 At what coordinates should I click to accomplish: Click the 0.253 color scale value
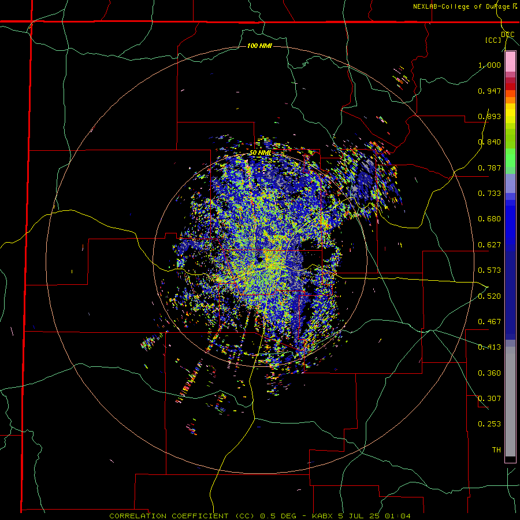pyautogui.click(x=489, y=424)
